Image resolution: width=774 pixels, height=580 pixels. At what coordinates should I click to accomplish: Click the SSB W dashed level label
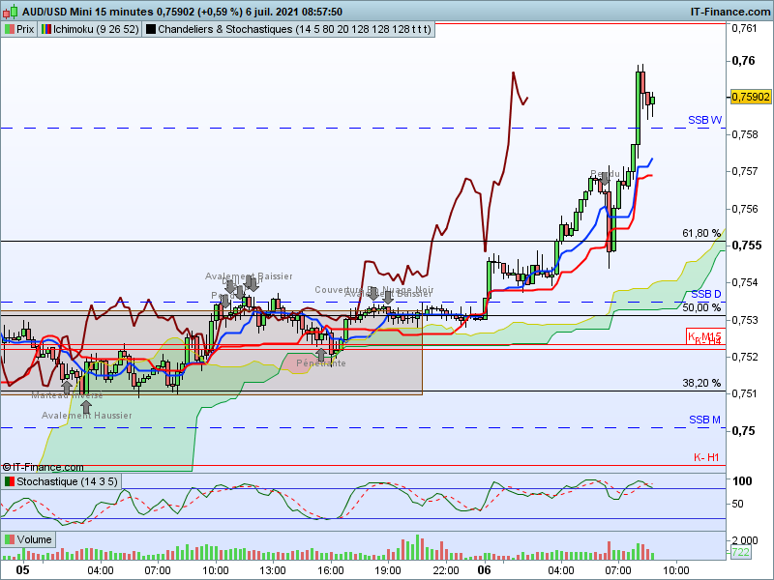coord(705,120)
